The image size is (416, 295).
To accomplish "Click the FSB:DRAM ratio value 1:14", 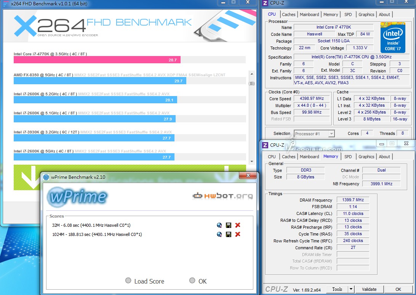I will tap(353, 207).
